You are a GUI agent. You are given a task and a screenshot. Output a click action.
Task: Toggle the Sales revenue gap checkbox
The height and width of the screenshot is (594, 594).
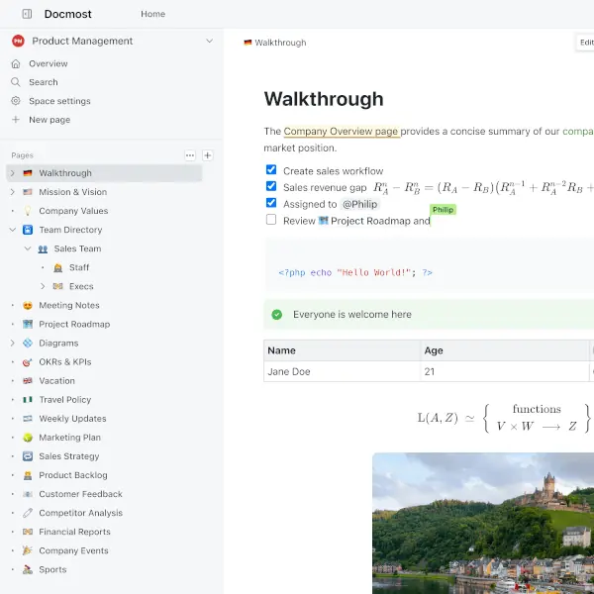[271, 186]
